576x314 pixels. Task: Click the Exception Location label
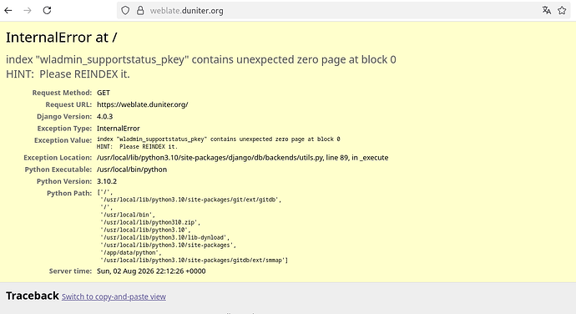(x=58, y=158)
